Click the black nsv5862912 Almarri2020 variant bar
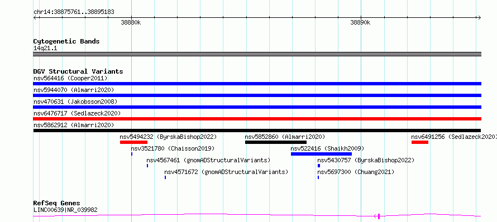This screenshot has width=497, height=222. [x=257, y=131]
